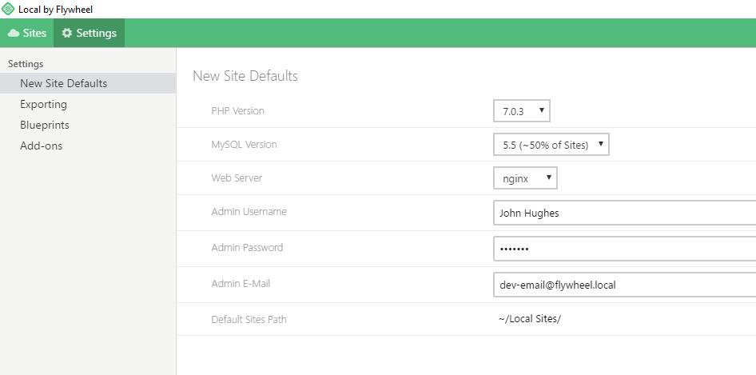Image resolution: width=756 pixels, height=375 pixels.
Task: Click the Admin Username input field
Action: (623, 213)
